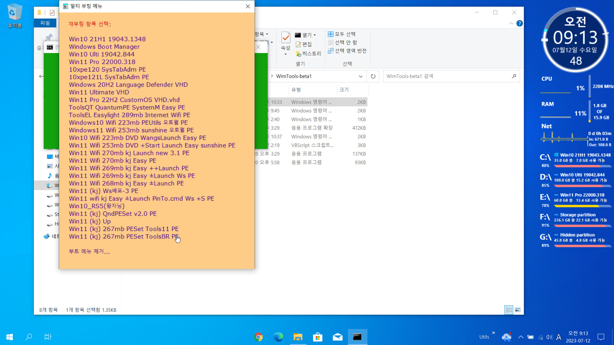Viewport: 614px width, 345px height.
Task: Show hidden system tray icons
Action: (521, 337)
